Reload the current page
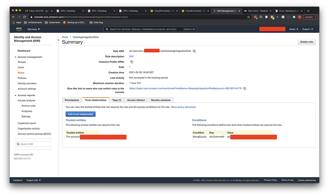329x196 pixels. point(24,17)
